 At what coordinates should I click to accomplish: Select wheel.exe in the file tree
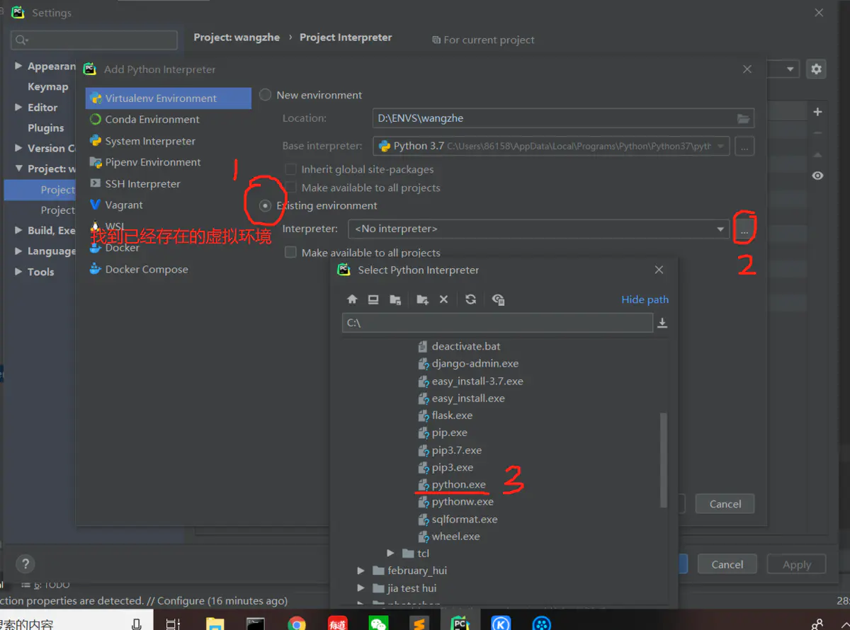(455, 537)
